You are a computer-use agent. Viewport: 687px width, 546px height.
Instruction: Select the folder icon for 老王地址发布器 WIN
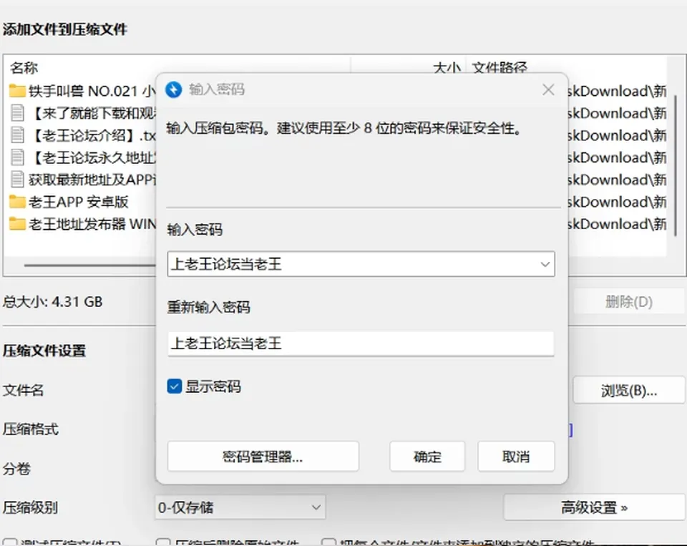point(17,224)
